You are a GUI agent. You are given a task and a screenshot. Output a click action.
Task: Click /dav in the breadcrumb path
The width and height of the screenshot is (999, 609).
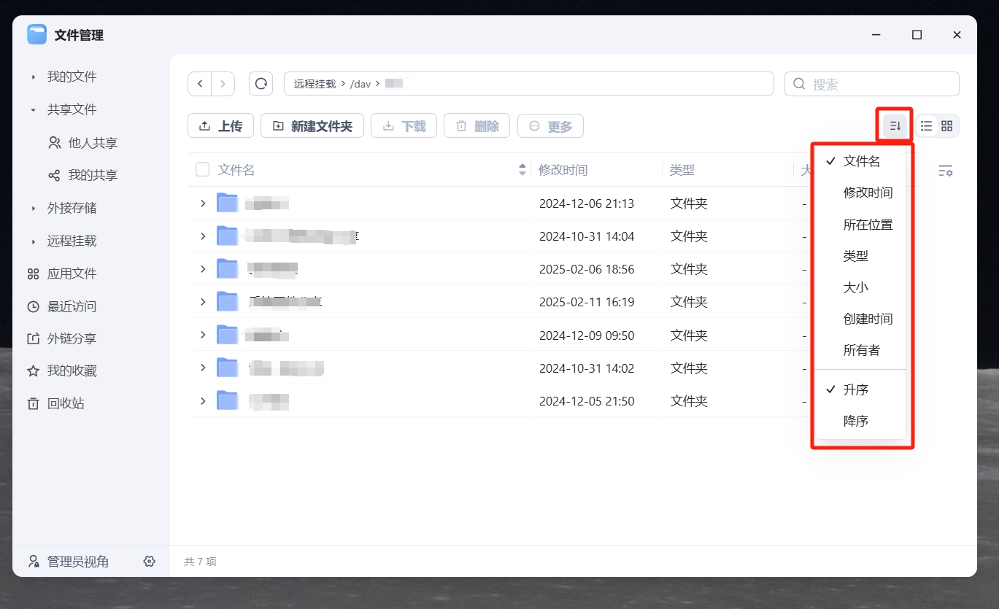(x=360, y=84)
